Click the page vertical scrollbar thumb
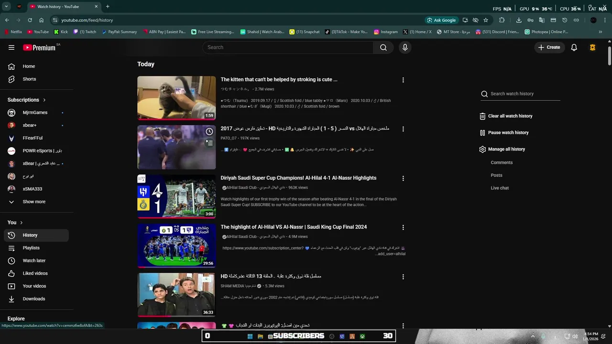Image resolution: width=612 pixels, height=344 pixels. point(609,56)
